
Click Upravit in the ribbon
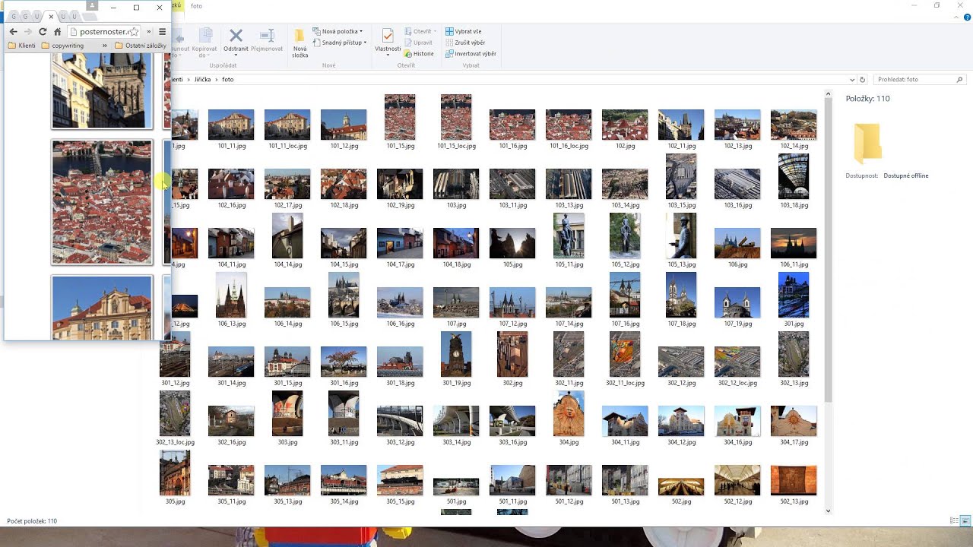point(418,43)
